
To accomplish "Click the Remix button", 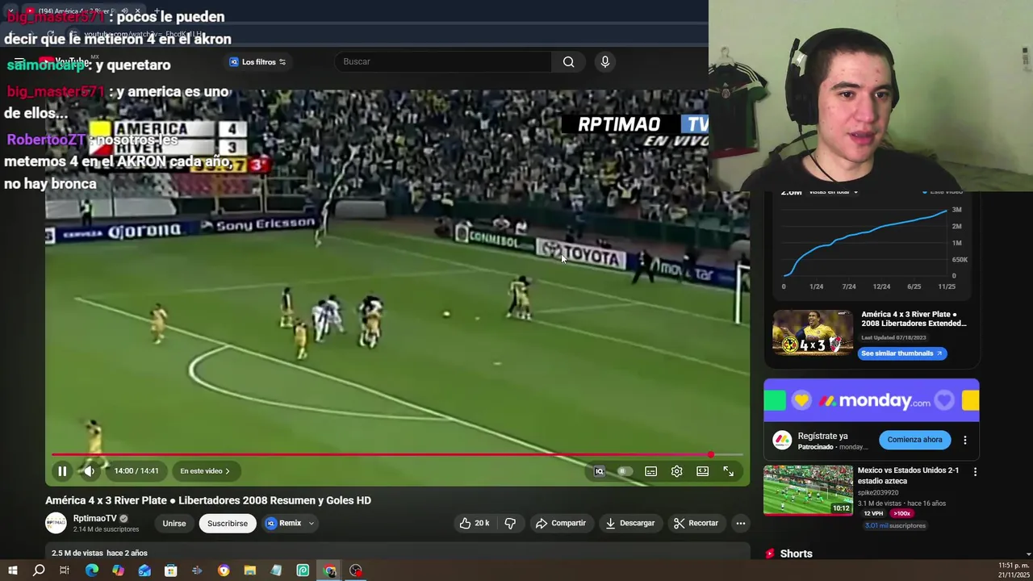I will coord(283,524).
